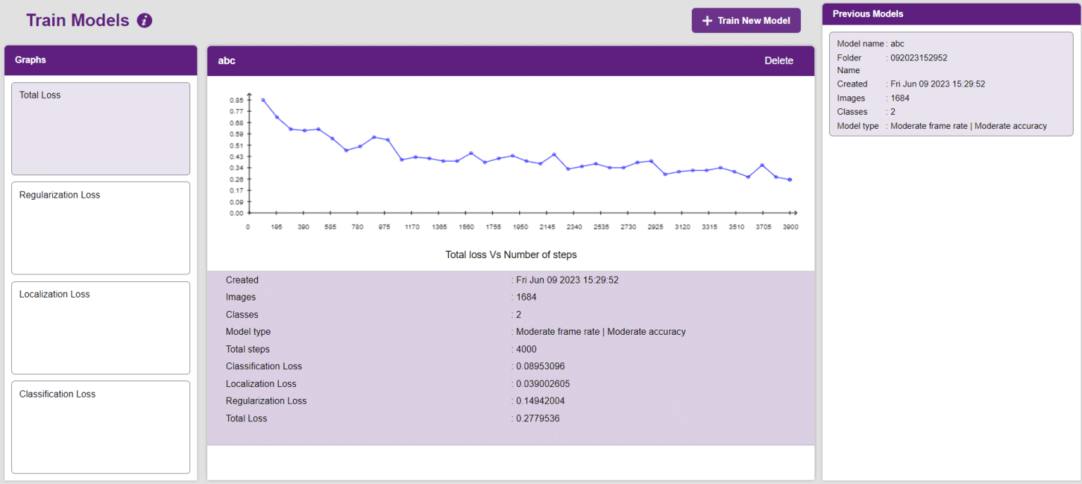Click the Previous Models panel header
This screenshot has height=484, width=1082.
[x=867, y=13]
